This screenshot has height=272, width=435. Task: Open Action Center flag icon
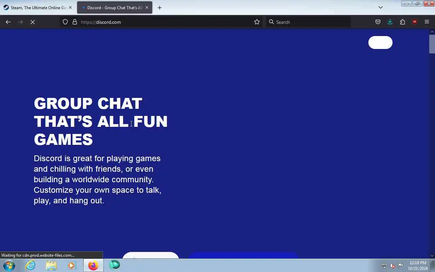[x=401, y=266]
